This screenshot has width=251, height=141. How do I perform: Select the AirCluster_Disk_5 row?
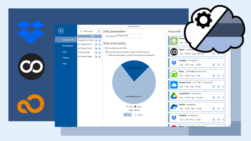(x=90, y=49)
